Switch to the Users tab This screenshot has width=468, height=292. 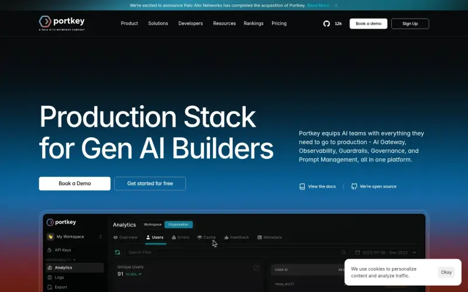tap(154, 238)
